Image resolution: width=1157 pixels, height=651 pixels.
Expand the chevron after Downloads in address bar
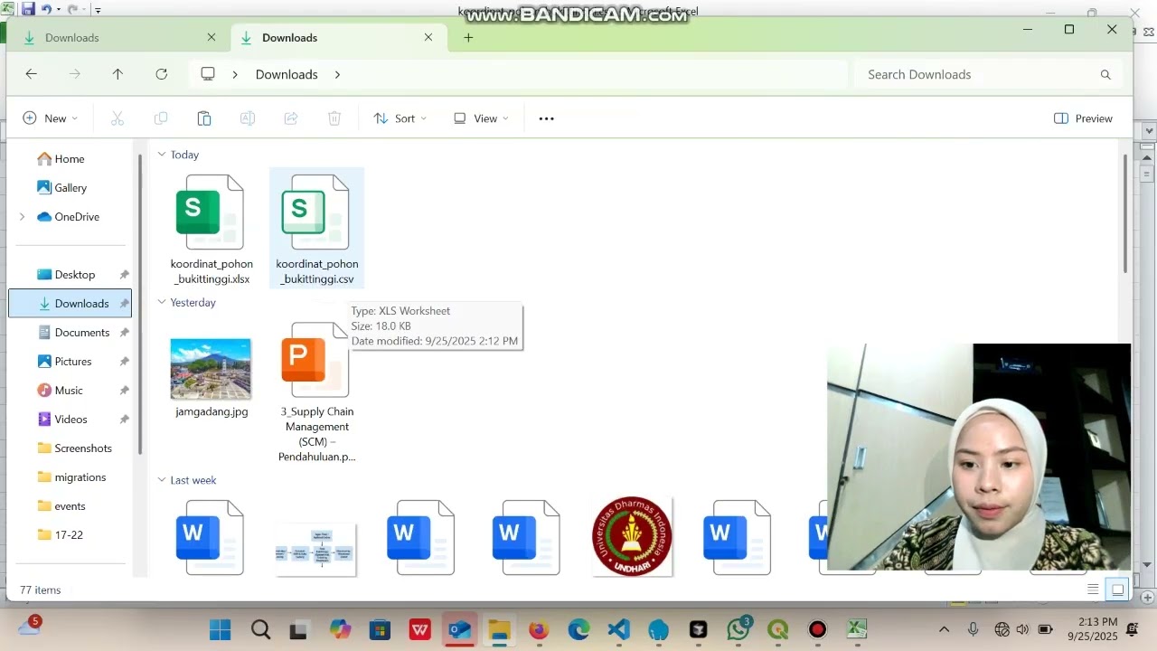tap(337, 75)
